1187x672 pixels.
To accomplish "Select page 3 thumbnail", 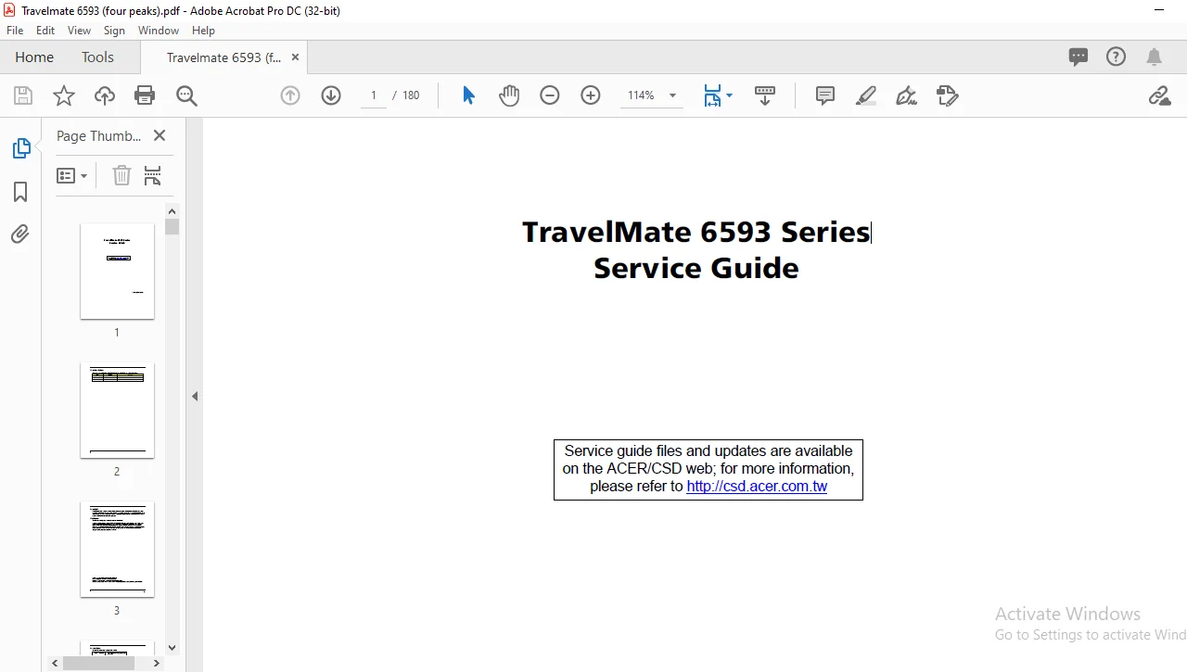I will click(x=117, y=549).
